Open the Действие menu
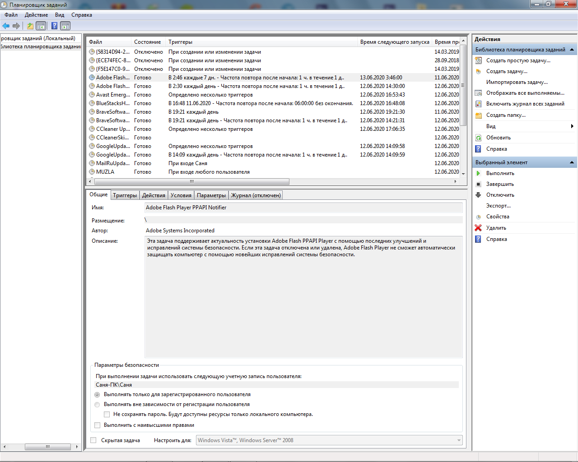Screen dimensions: 578x462 [36, 15]
